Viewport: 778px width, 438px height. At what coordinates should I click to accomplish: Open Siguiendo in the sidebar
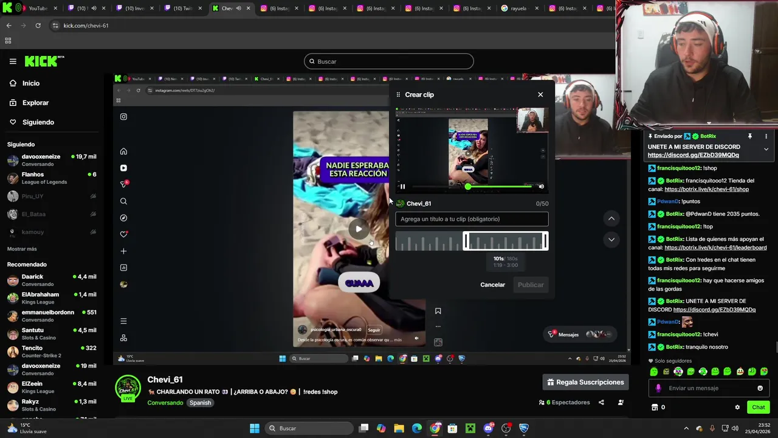(38, 122)
